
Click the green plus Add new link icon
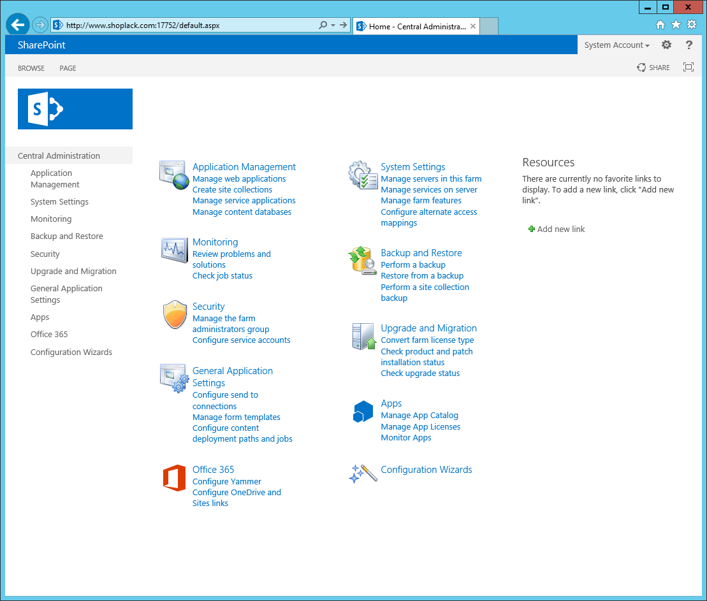tap(532, 229)
